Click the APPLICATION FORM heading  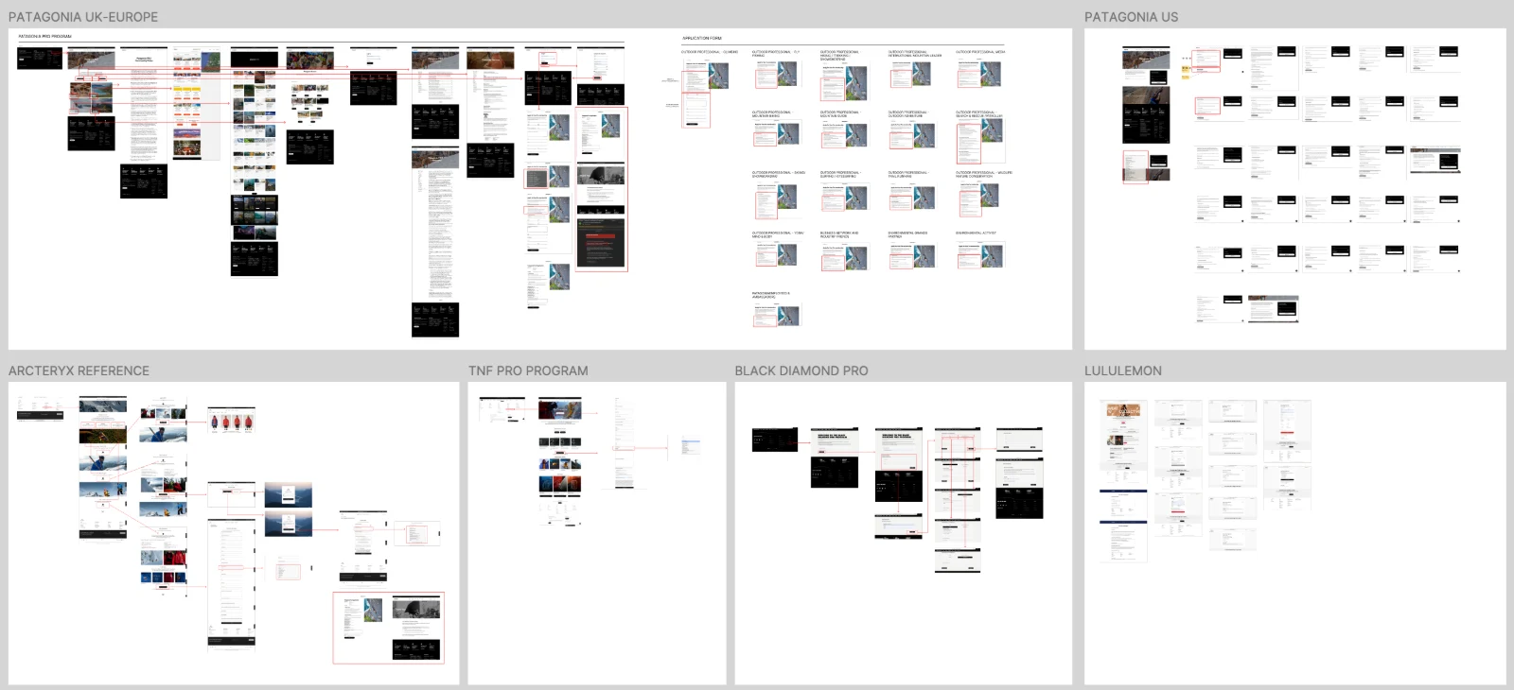click(702, 39)
